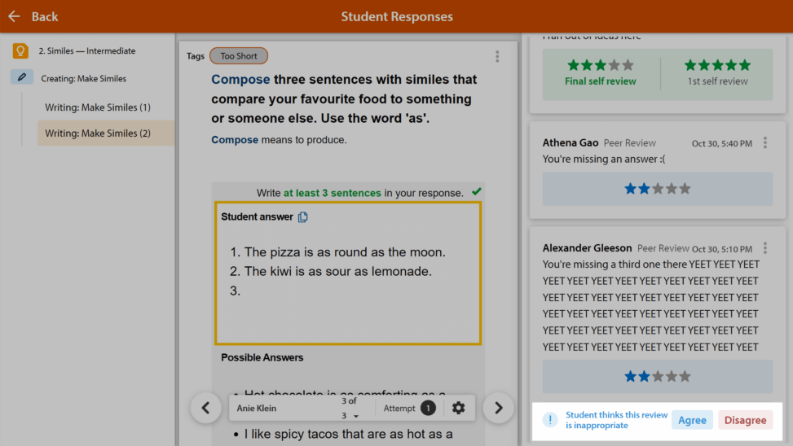
Task: Remove the Too Short tag chip
Action: [x=239, y=56]
